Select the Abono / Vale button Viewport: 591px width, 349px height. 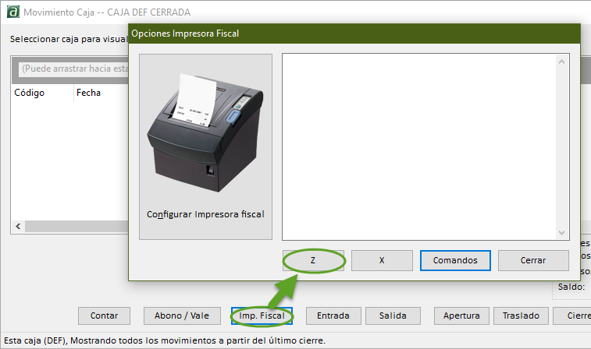(182, 316)
